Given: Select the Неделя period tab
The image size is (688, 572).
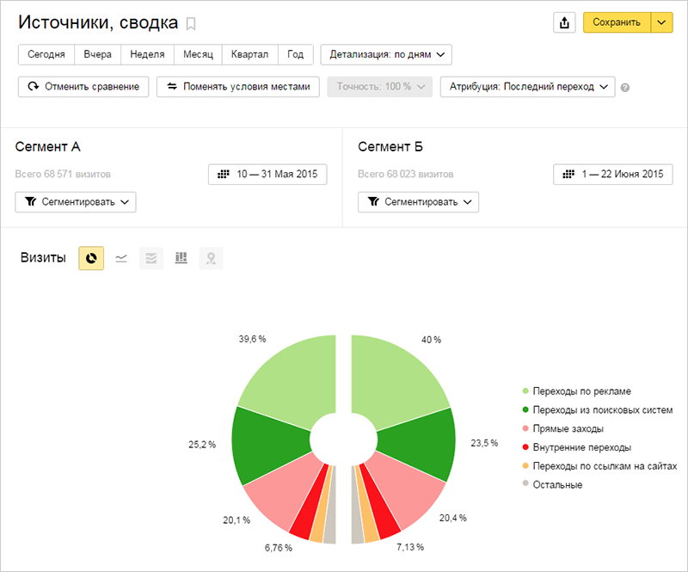Looking at the screenshot, I should coord(147,54).
